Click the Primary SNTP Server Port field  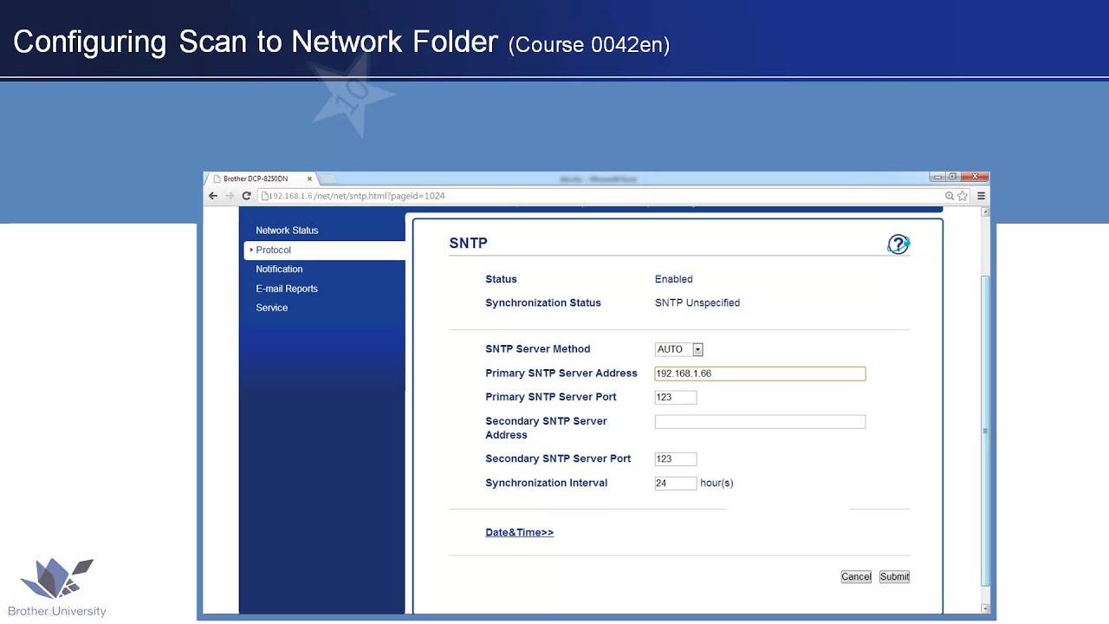pos(676,397)
